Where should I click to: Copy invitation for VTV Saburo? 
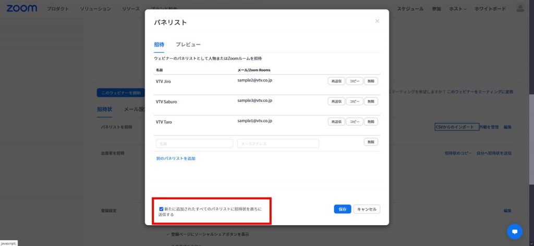(354, 101)
